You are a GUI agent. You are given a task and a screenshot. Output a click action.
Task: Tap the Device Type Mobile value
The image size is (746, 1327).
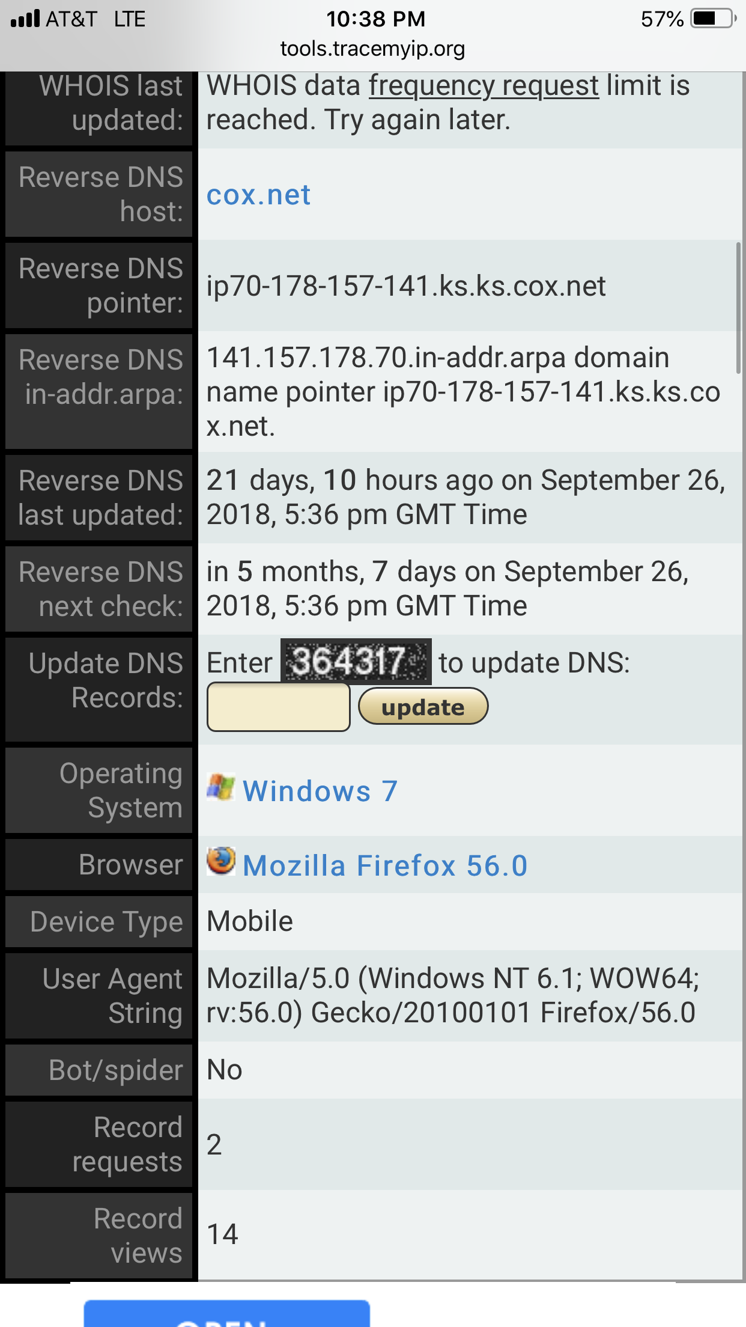250,921
